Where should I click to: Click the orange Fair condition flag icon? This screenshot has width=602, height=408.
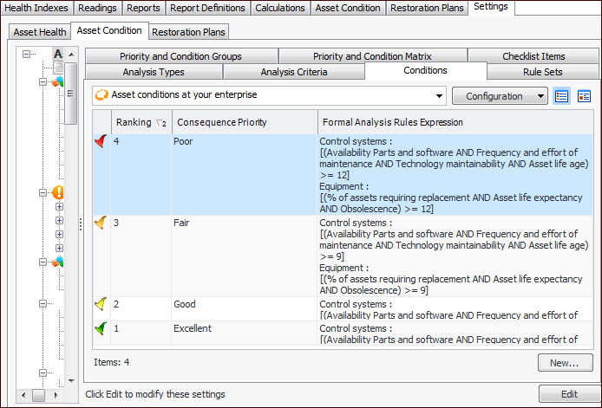[x=101, y=223]
